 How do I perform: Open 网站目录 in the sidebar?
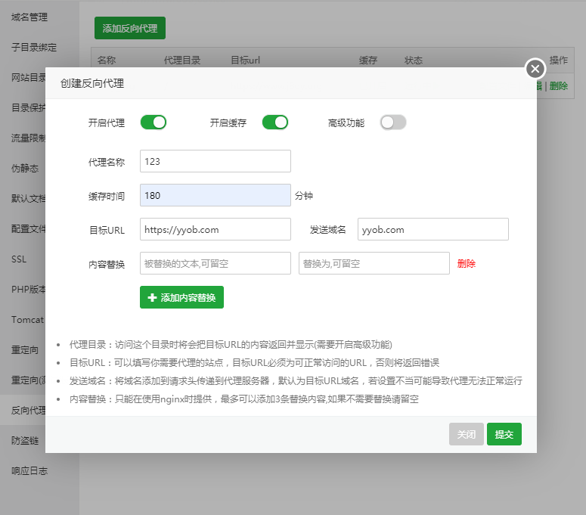(28, 78)
